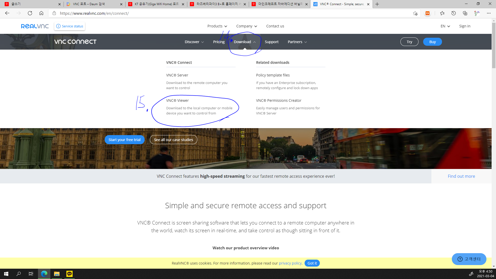The height and width of the screenshot is (279, 496).
Task: Click the Find out more link
Action: (x=461, y=176)
